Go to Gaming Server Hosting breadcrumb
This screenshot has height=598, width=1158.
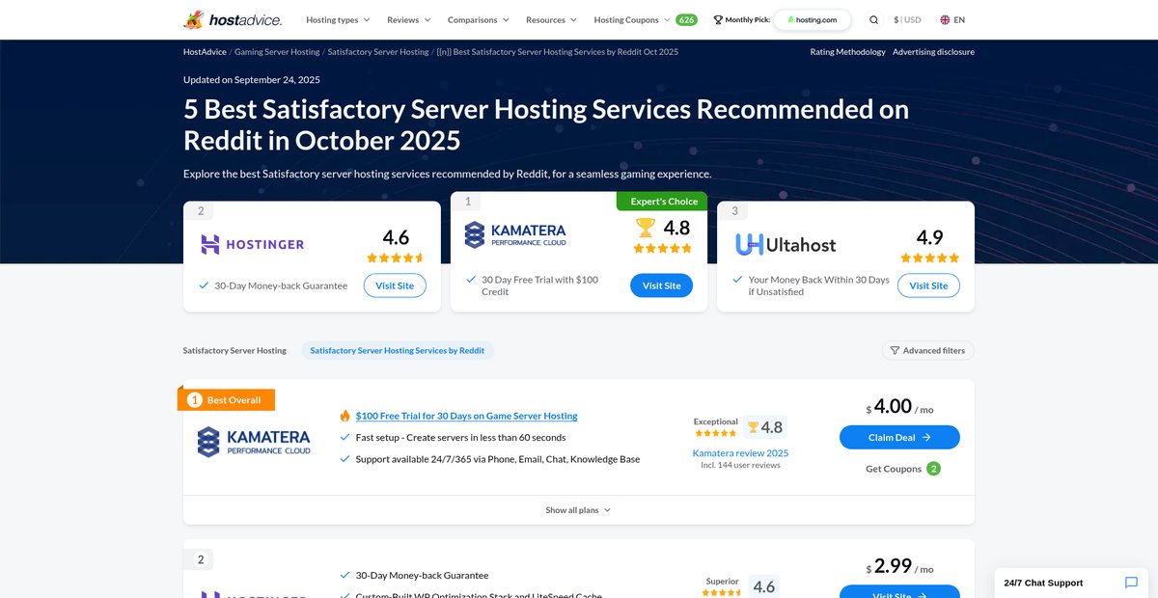(276, 52)
